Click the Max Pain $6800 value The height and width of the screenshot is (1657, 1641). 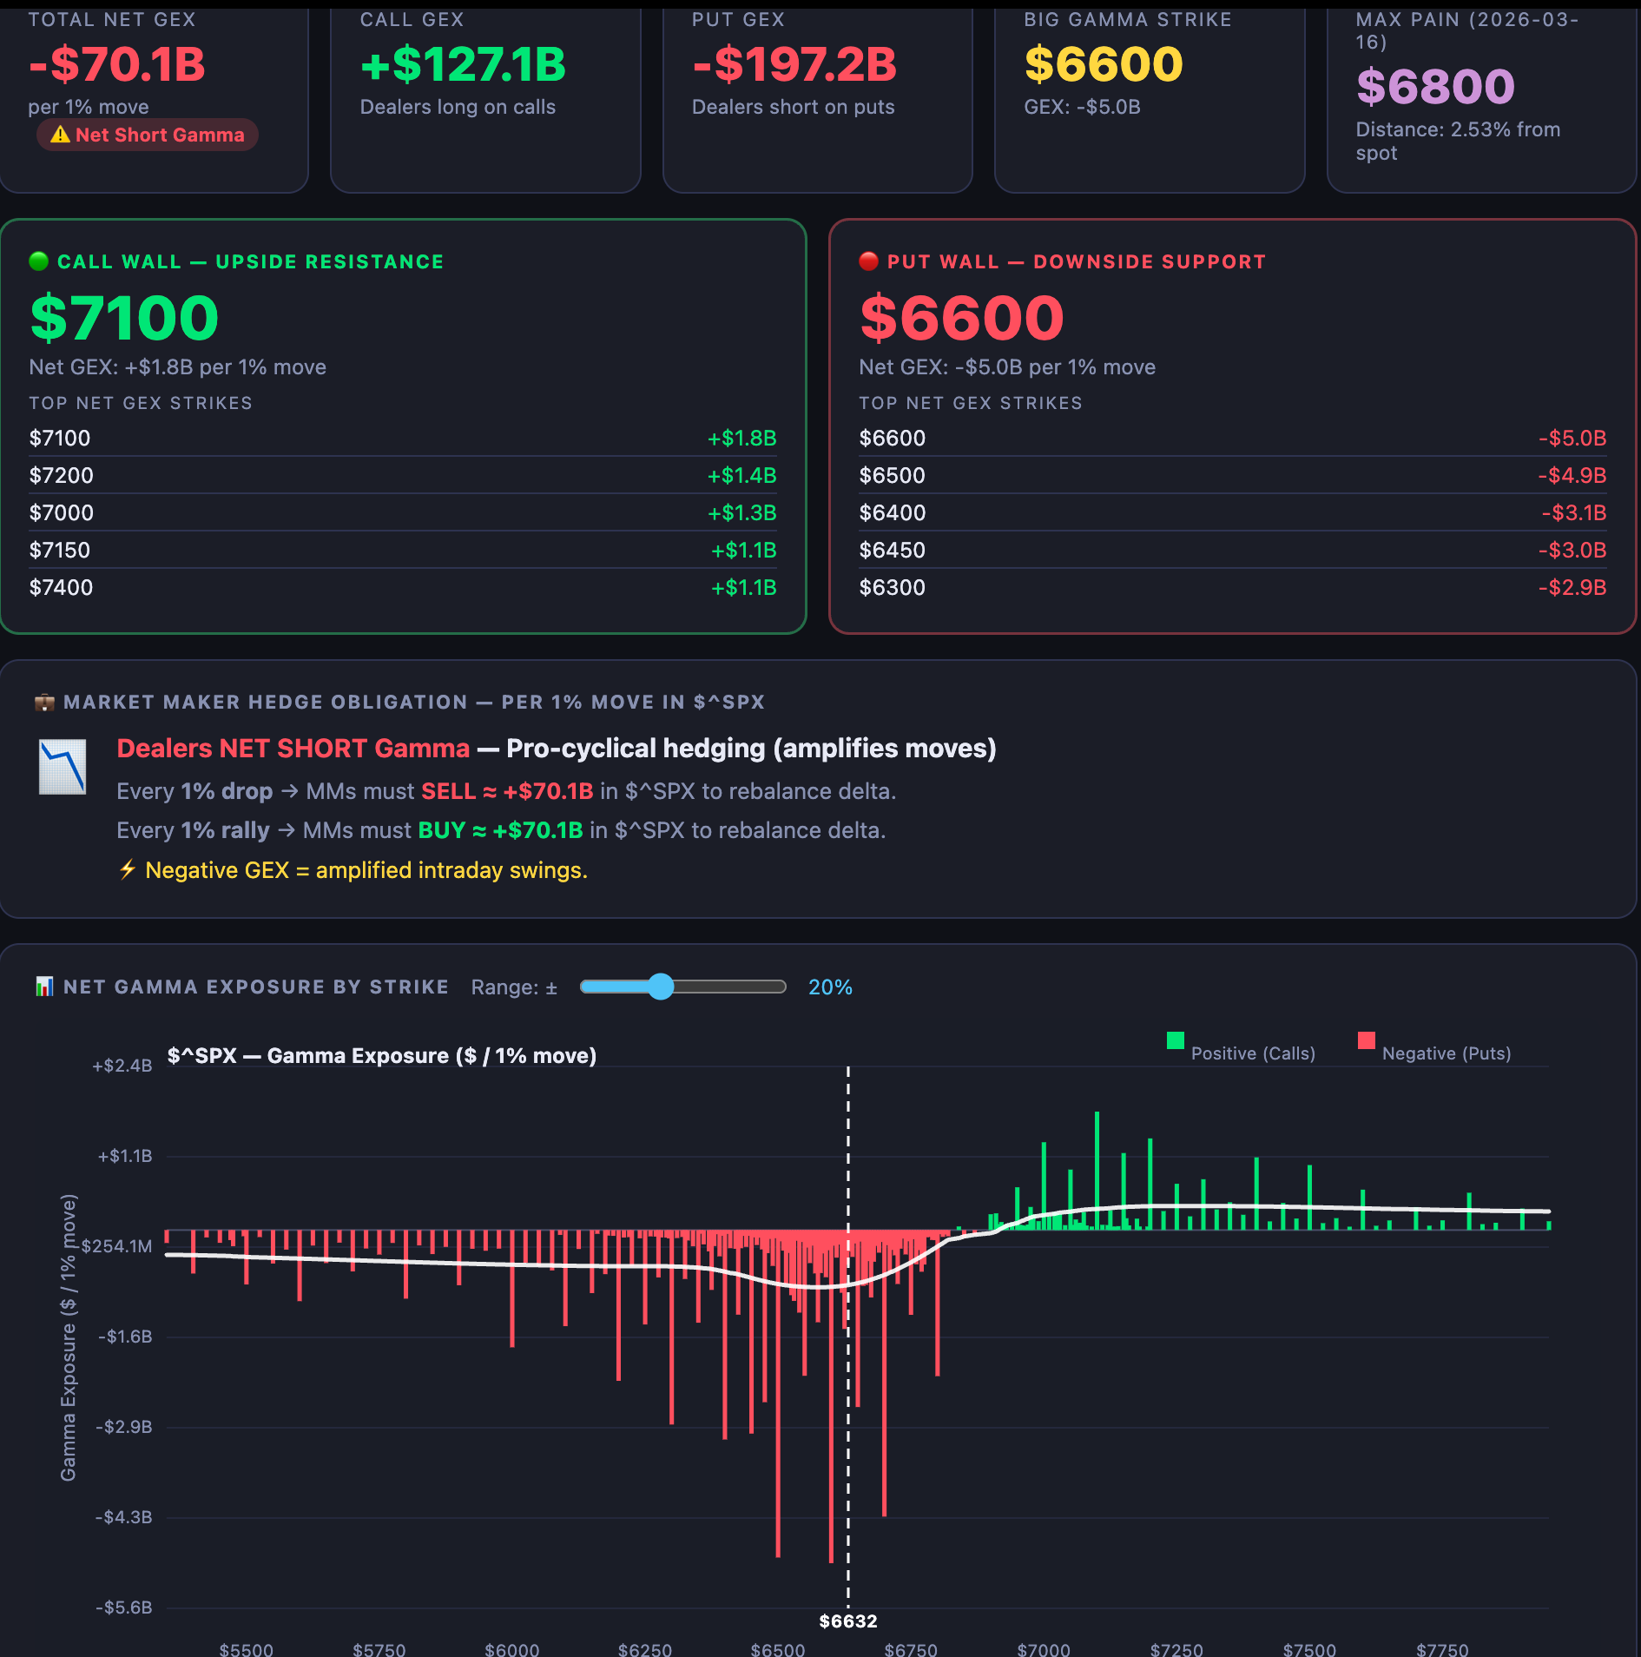click(x=1435, y=86)
